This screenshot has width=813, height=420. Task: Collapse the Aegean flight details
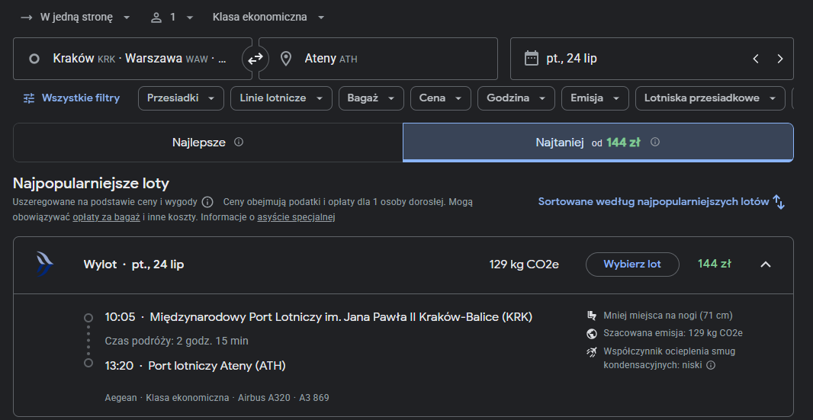pos(765,265)
